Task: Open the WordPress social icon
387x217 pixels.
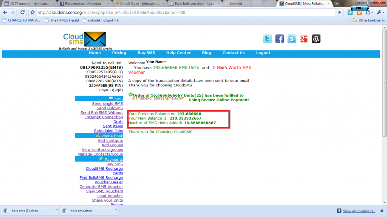Action: tap(316, 39)
